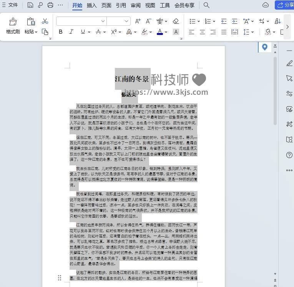
Task: Apply text highlight color
Action: point(145,32)
